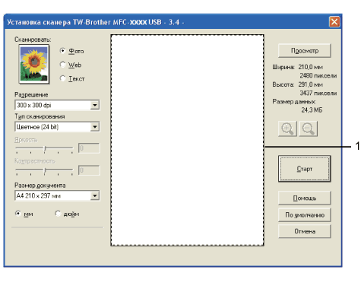Expand the Тип сканирования dropdown
The height and width of the screenshot is (292, 361).
[x=57, y=127]
